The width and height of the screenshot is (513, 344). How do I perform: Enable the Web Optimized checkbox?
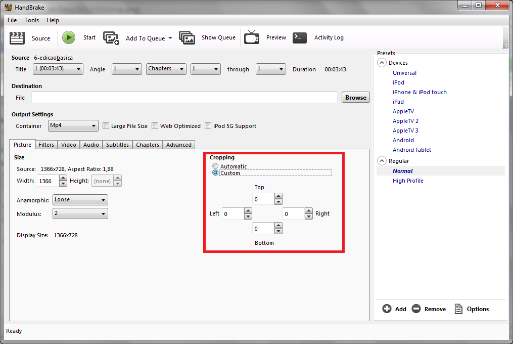click(x=155, y=126)
